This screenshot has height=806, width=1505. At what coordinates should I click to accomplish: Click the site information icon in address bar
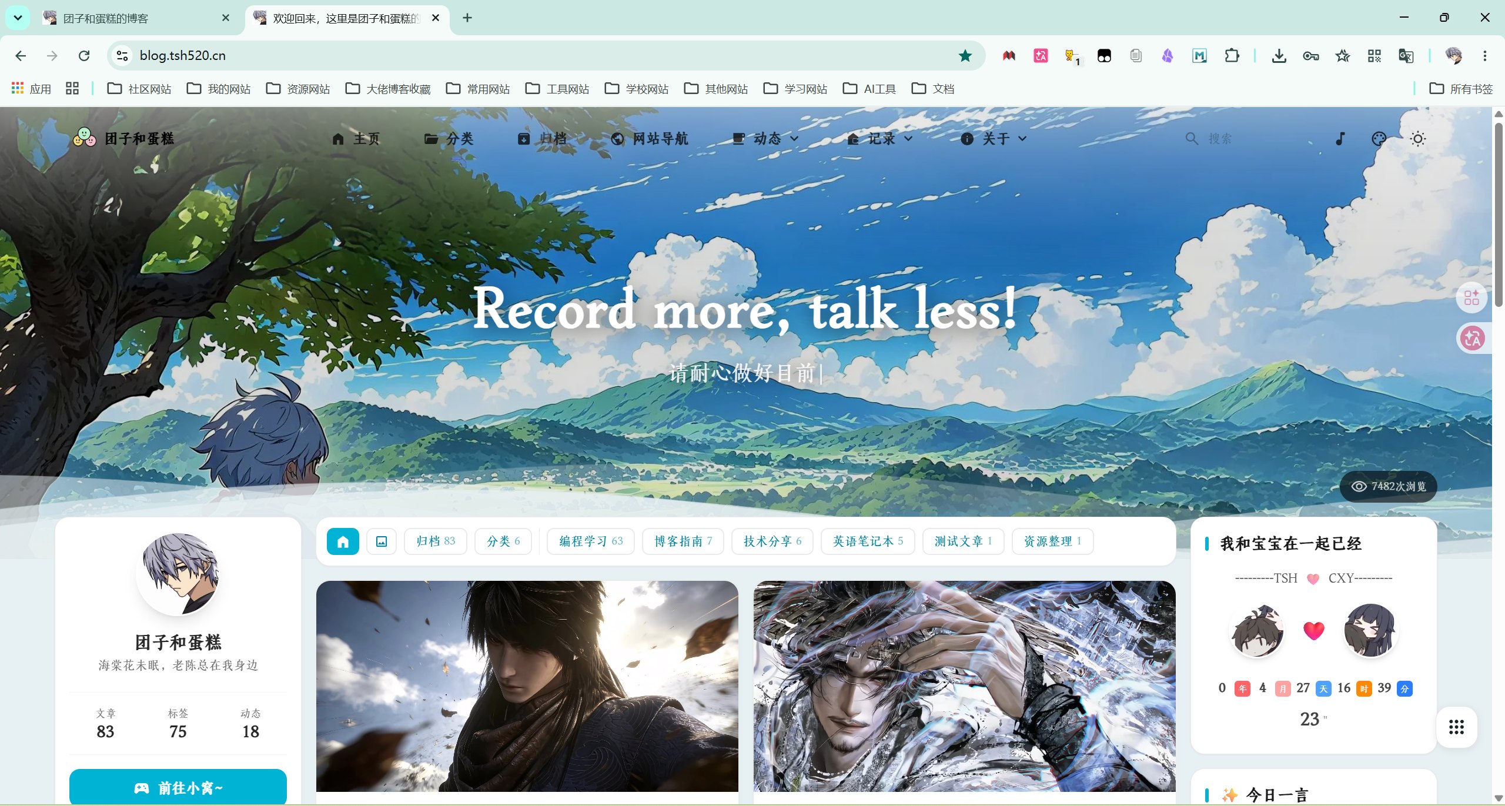pos(122,56)
